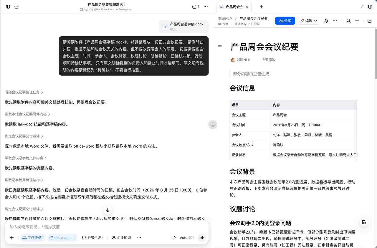Search within the document
This screenshot has width=377, height=248.
tap(348, 21)
